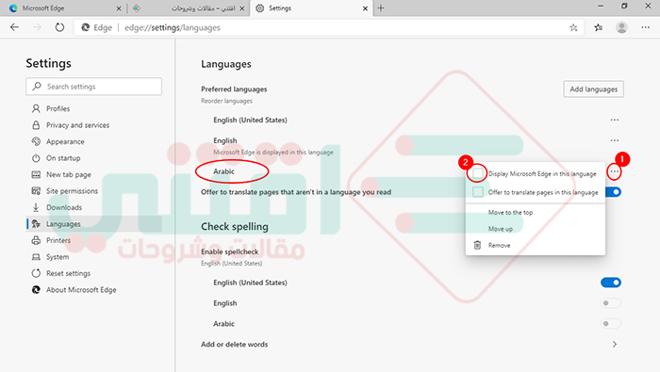Add this page to favorites star
This screenshot has height=372, width=660.
[x=573, y=27]
